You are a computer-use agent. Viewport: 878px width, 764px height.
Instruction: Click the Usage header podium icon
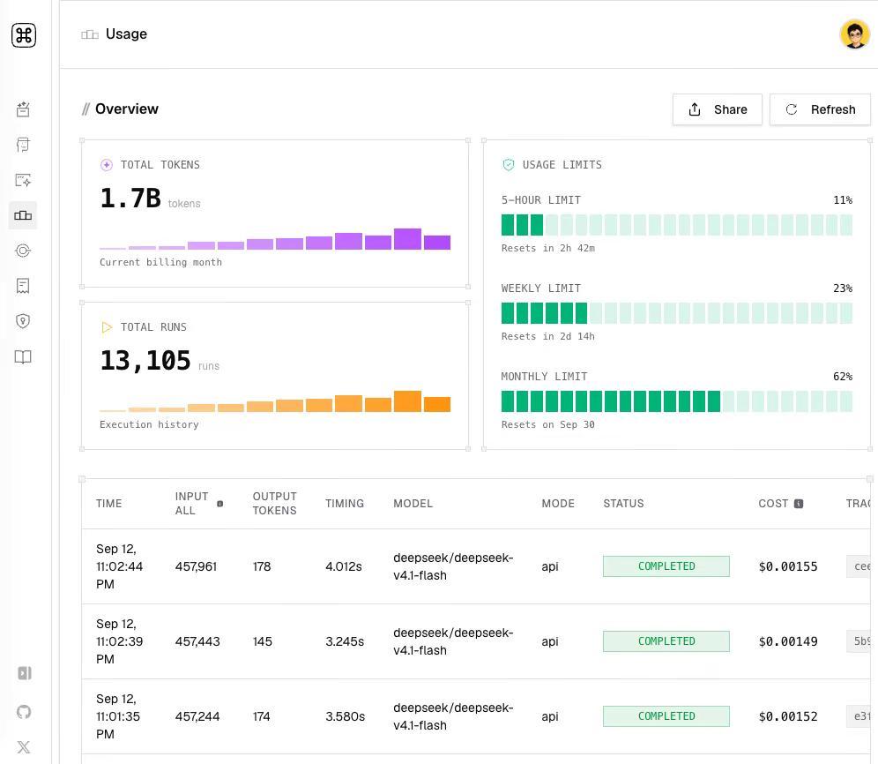[x=90, y=34]
